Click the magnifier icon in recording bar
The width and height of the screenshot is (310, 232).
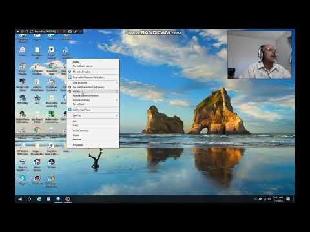(27, 32)
